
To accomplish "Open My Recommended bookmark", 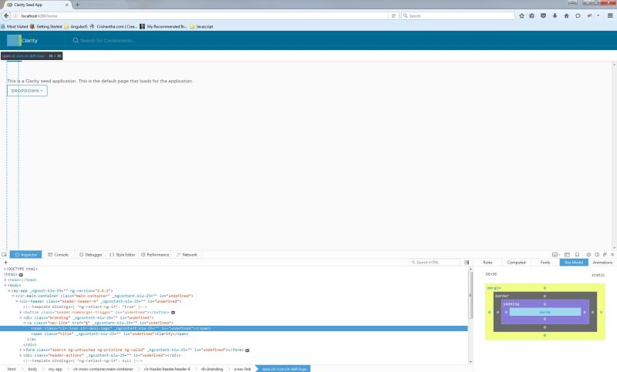I will click(164, 27).
